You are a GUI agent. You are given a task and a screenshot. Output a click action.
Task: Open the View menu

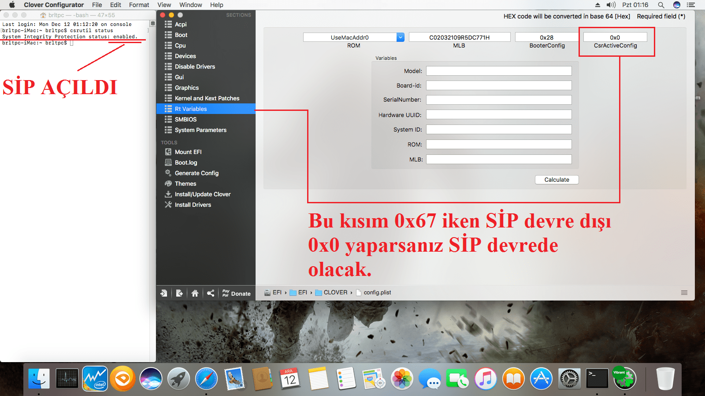(164, 5)
